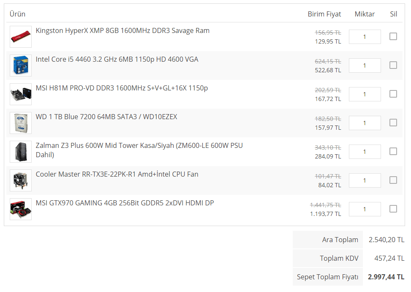
Task: Click the struck-through 343,10 TL price
Action: coord(328,147)
